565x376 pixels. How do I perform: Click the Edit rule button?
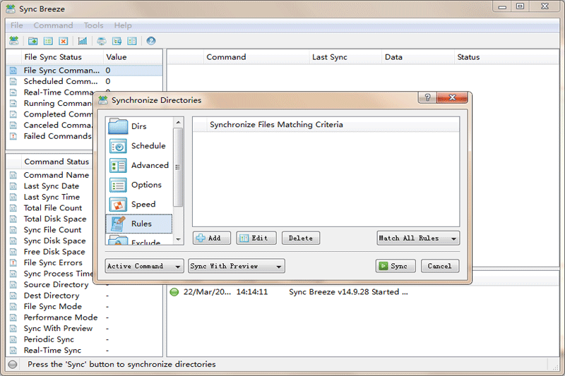(x=256, y=238)
